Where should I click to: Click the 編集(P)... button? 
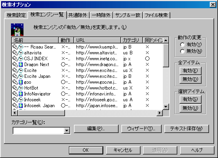click(x=96, y=129)
